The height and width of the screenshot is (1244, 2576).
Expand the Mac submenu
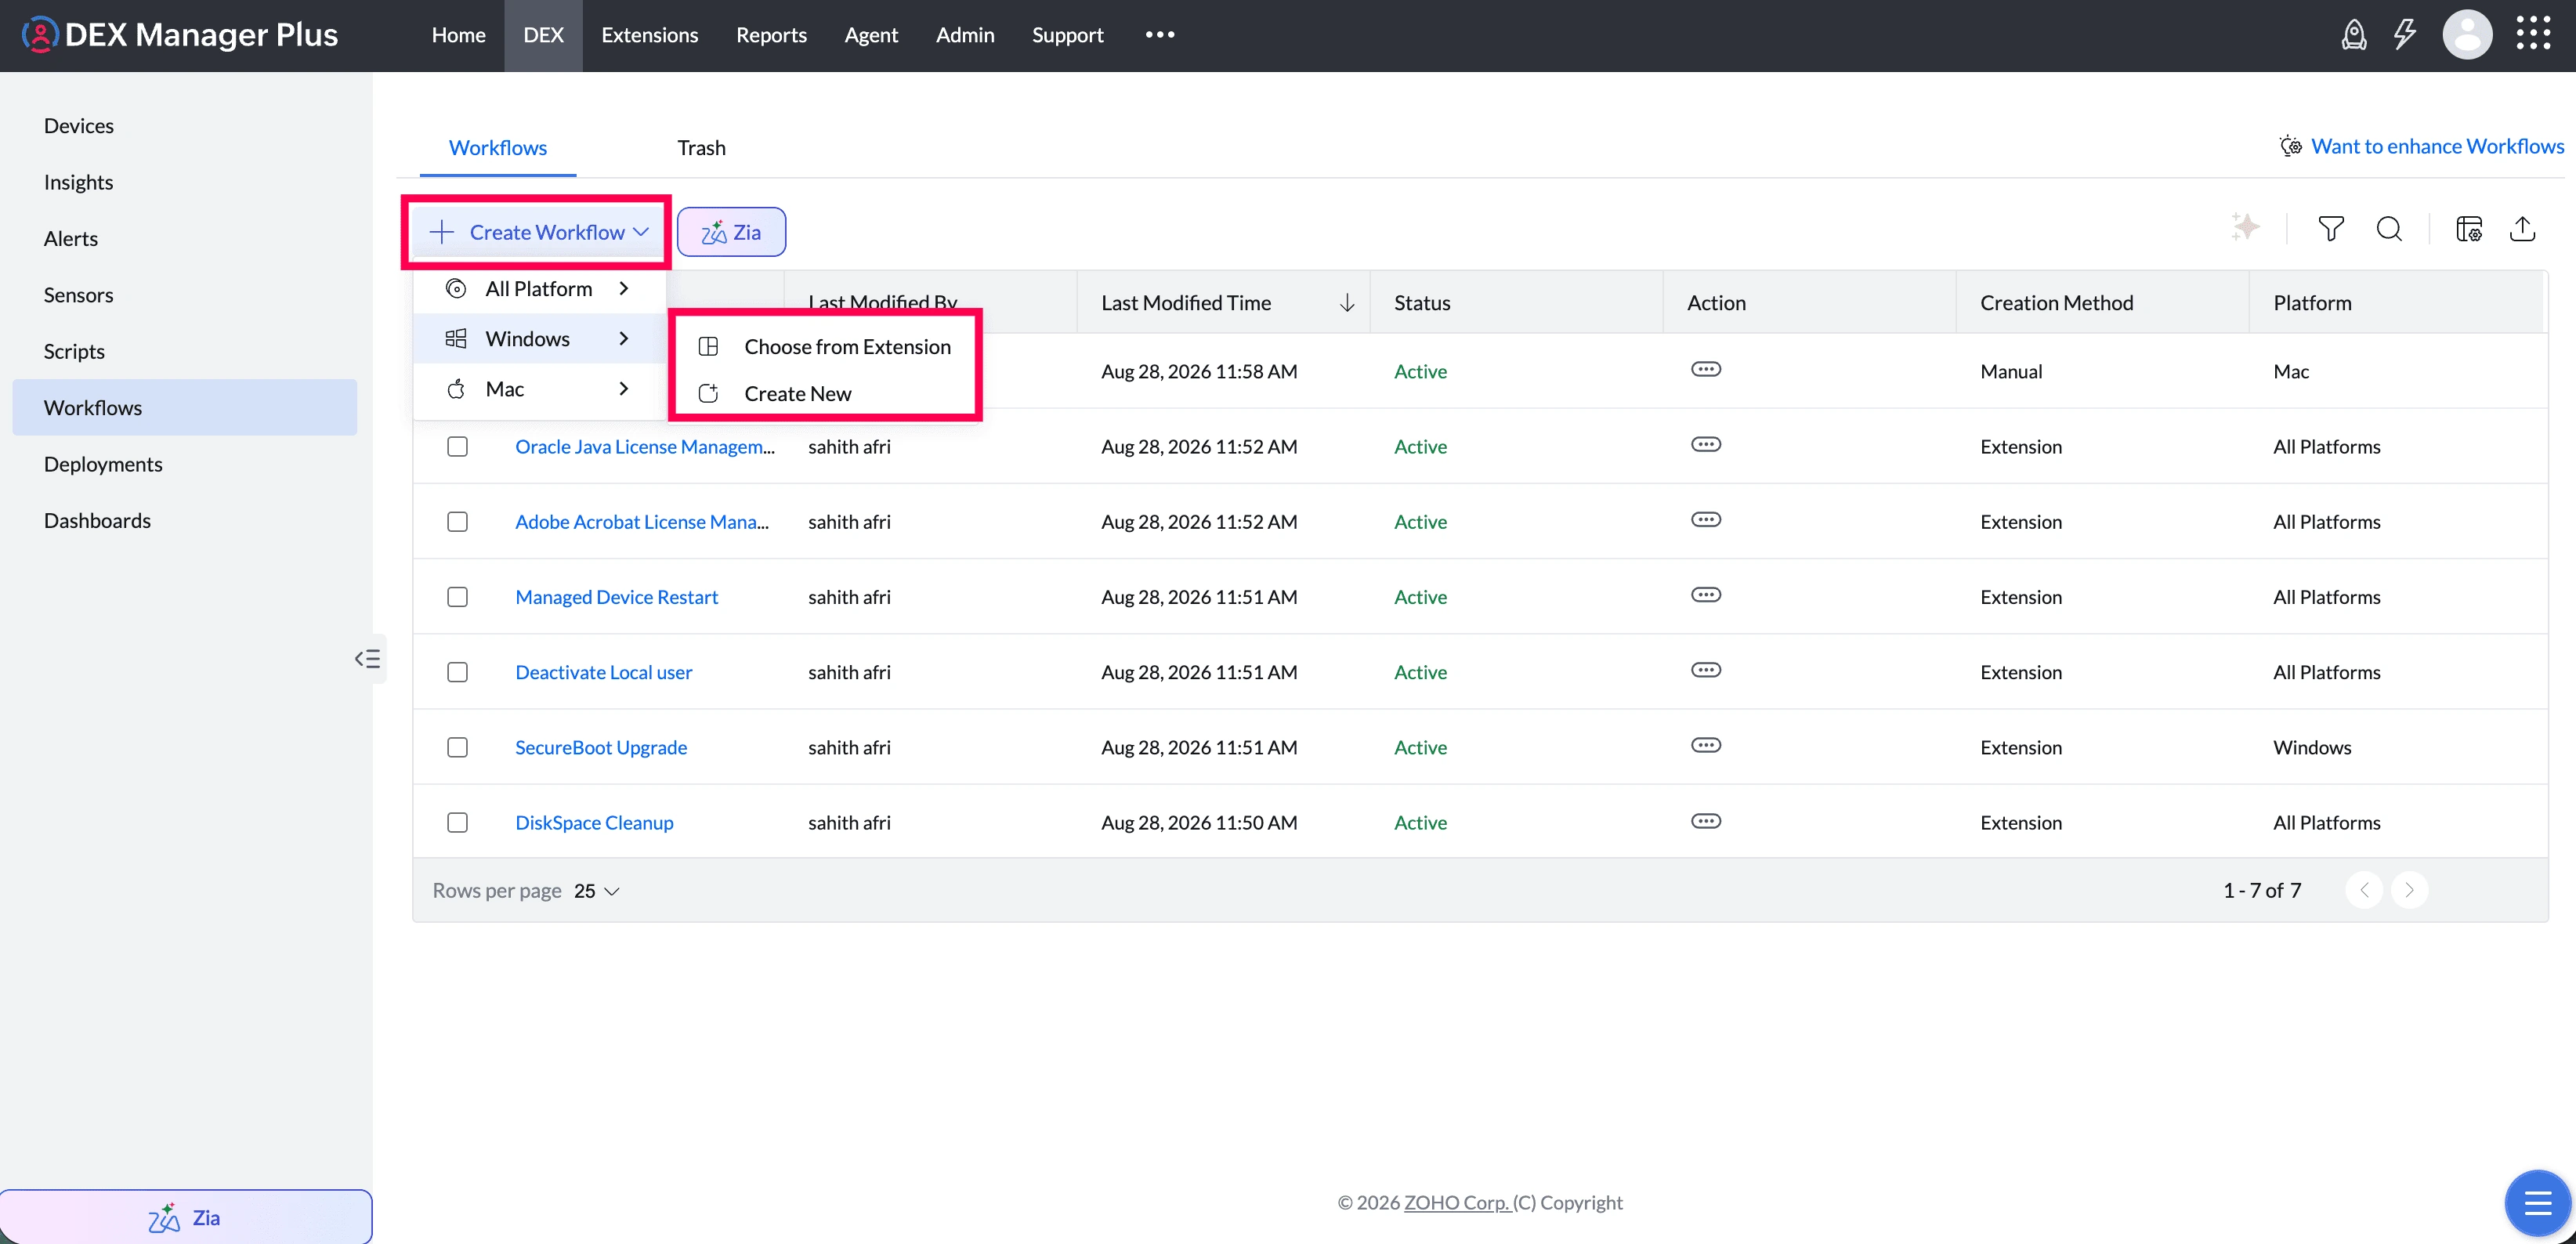tap(538, 389)
